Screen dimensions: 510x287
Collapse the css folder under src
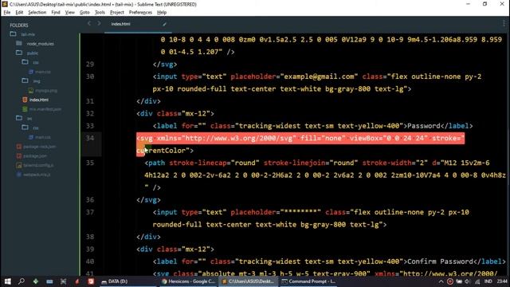click(25, 128)
